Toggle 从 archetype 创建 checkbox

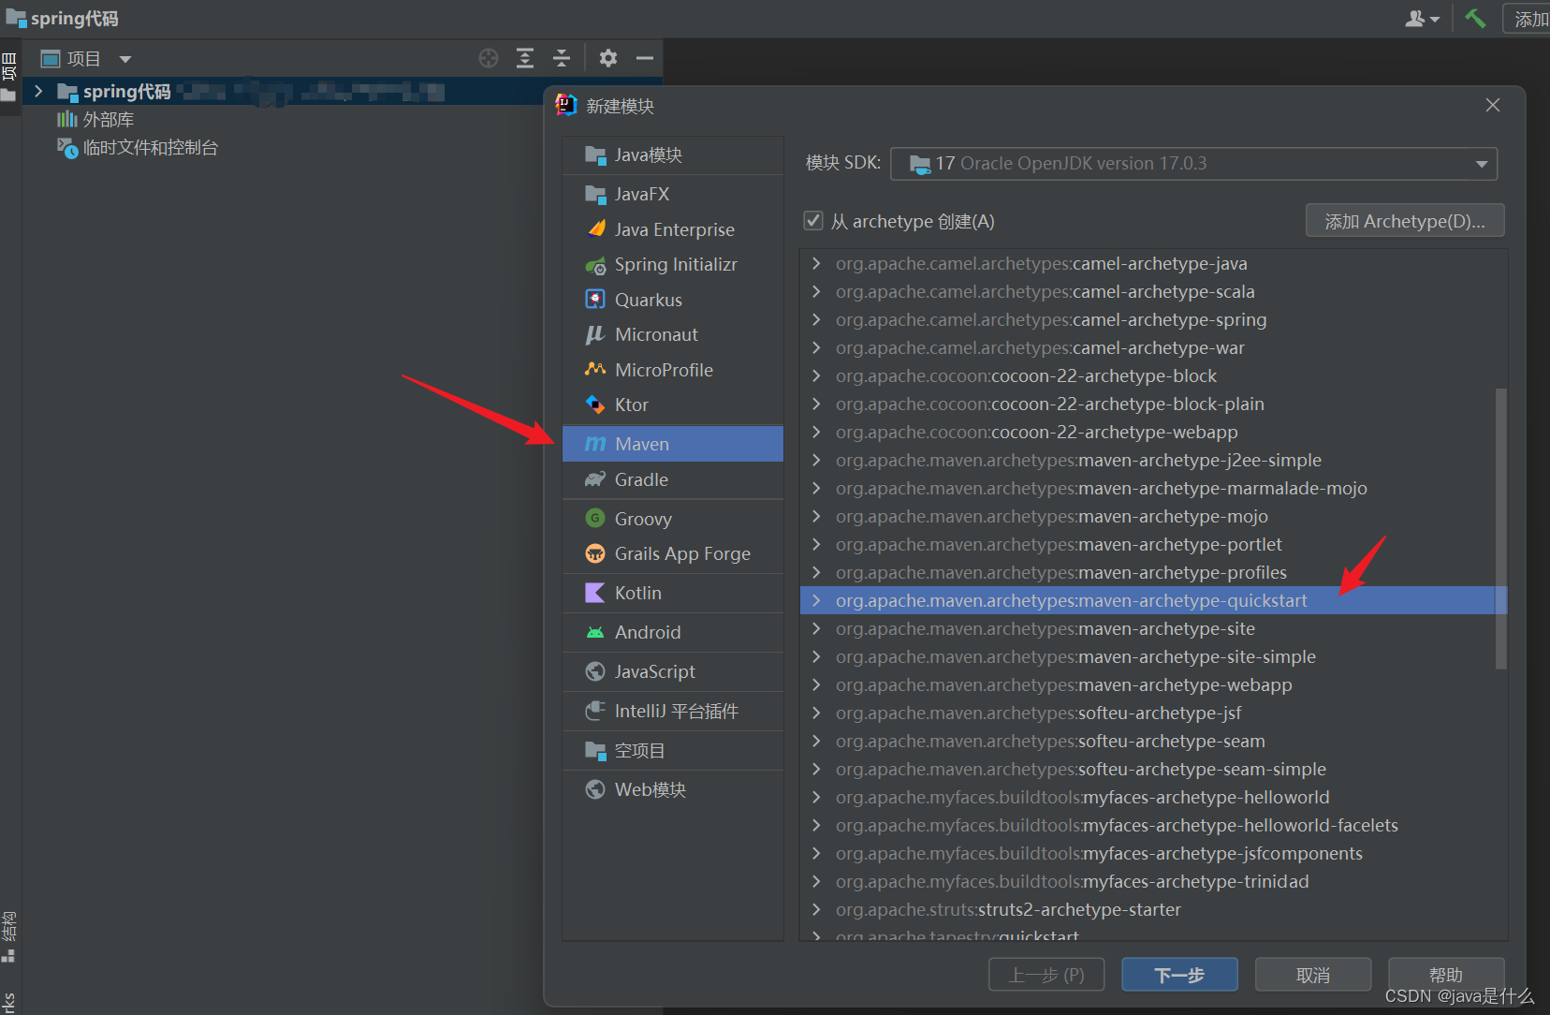click(x=813, y=221)
